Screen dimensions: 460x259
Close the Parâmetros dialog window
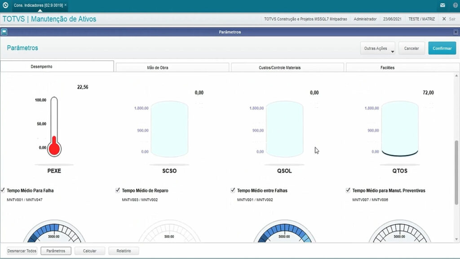[x=456, y=32]
